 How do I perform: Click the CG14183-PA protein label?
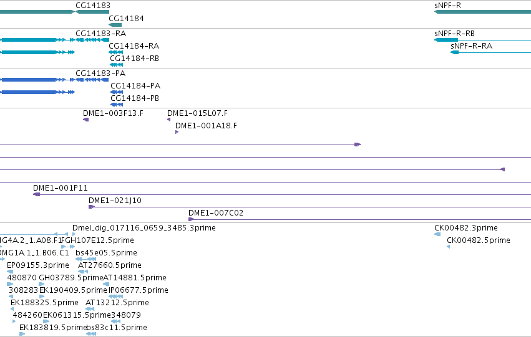pyautogui.click(x=100, y=74)
